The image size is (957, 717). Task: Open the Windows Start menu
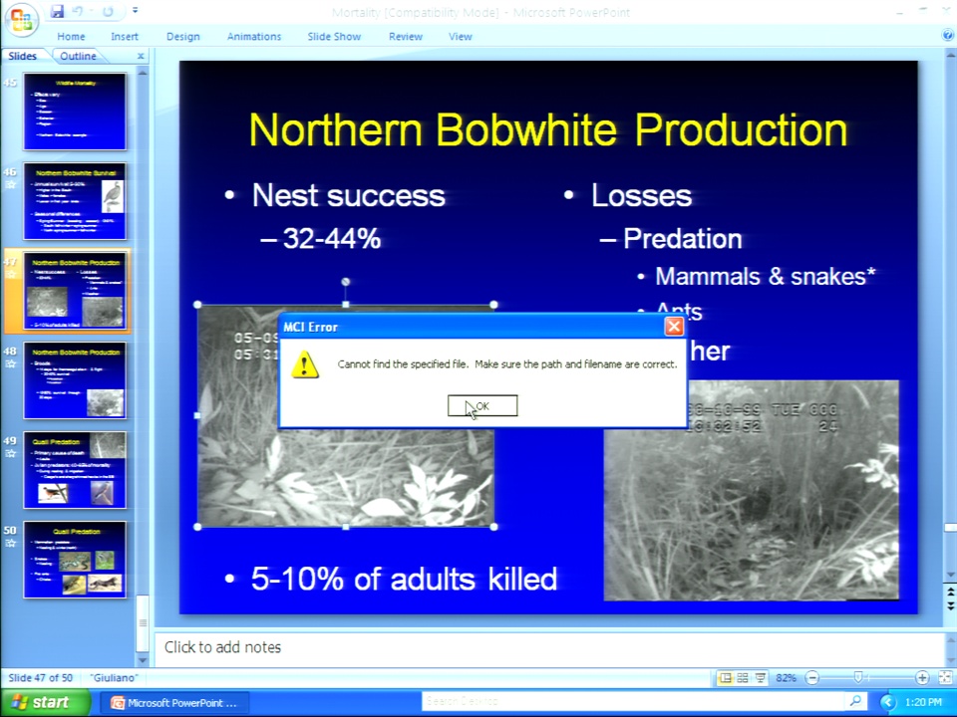[46, 702]
